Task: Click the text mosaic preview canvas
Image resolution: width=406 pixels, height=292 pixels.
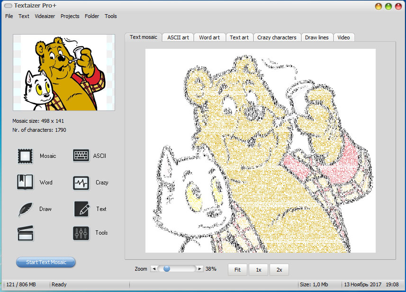Action: point(260,151)
